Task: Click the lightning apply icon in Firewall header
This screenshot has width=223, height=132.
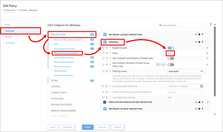Action: tap(203, 42)
